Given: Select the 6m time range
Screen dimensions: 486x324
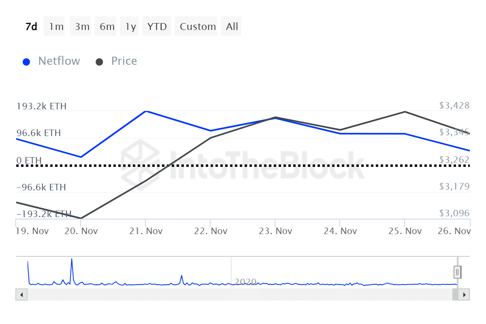Looking at the screenshot, I should click(107, 27).
